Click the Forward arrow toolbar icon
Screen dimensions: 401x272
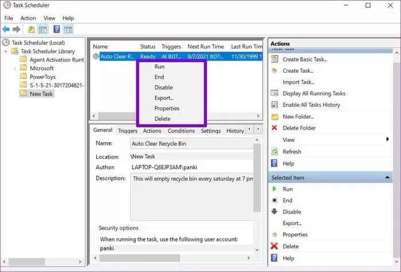[x=17, y=29]
